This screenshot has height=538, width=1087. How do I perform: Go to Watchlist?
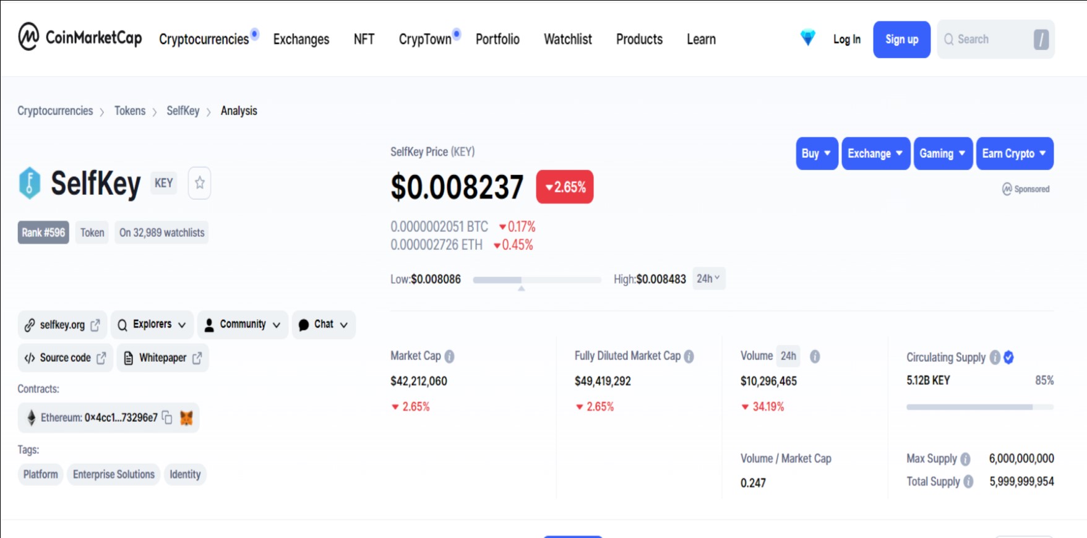click(568, 39)
